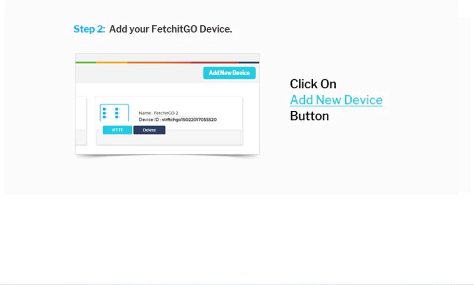Click the word Button below the link
This screenshot has width=474, height=285.
coord(309,116)
